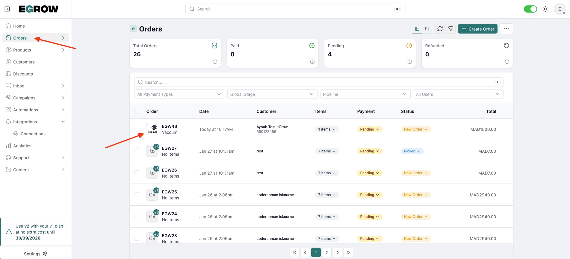Click the orders table search field
This screenshot has width=570, height=259.
point(317,82)
